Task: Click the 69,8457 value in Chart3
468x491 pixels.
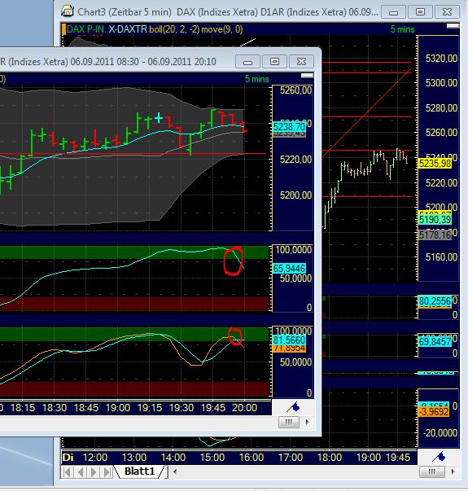Action: point(435,341)
